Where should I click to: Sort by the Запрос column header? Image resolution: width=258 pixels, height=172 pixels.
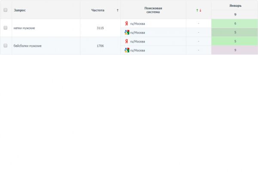coord(20,10)
